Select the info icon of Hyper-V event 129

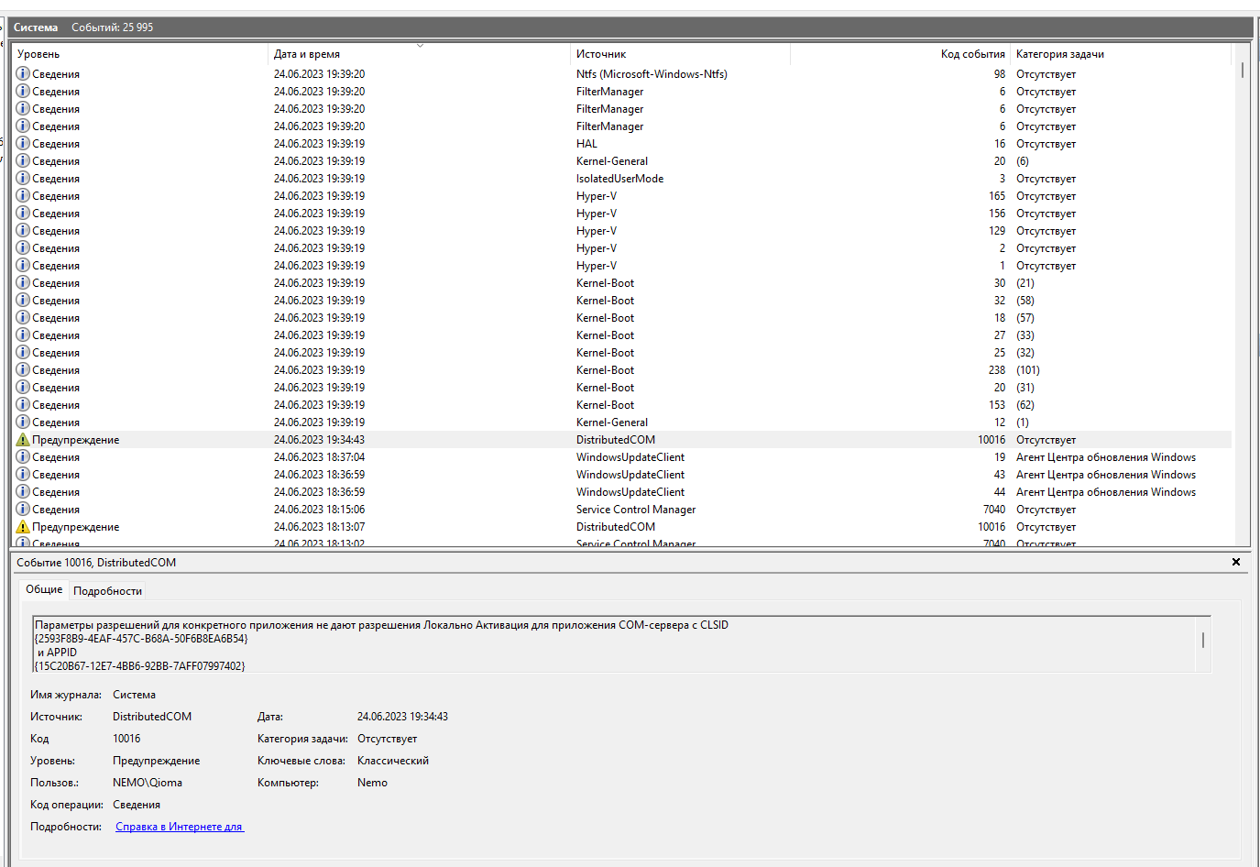(x=23, y=230)
